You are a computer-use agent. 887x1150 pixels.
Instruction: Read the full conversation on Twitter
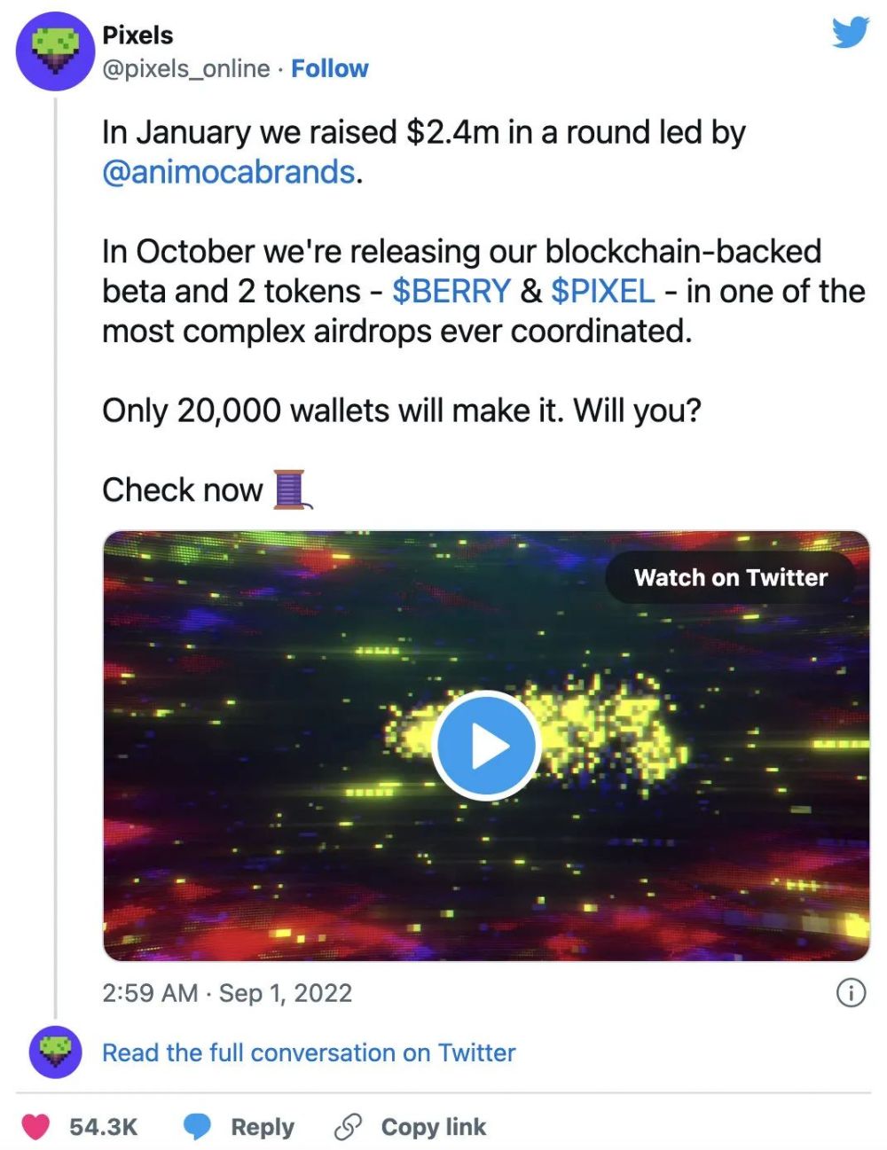(x=309, y=1052)
